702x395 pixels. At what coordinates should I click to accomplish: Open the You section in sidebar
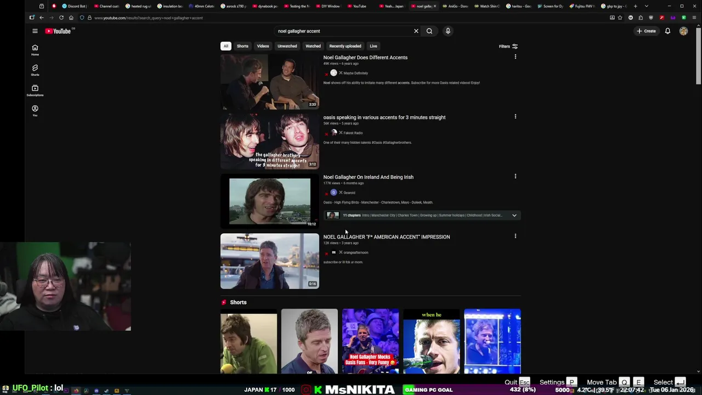(35, 110)
